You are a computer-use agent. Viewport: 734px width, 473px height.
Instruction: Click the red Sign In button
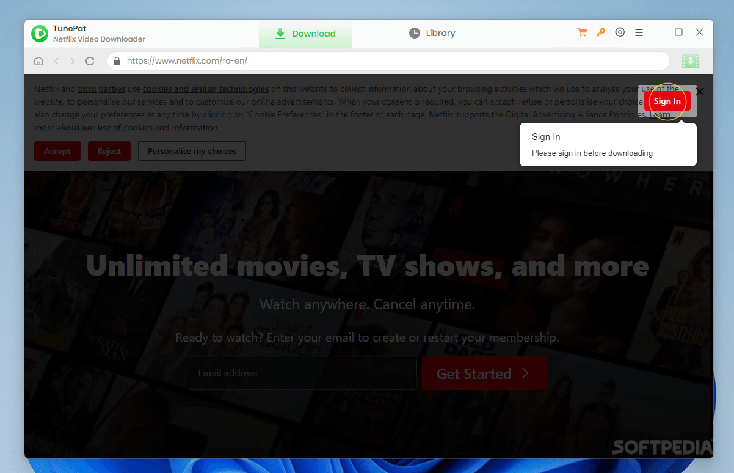point(667,101)
